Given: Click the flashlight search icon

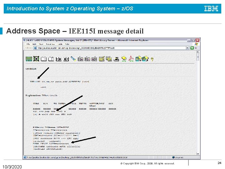Looking at the screenshot, I should [x=73, y=59].
